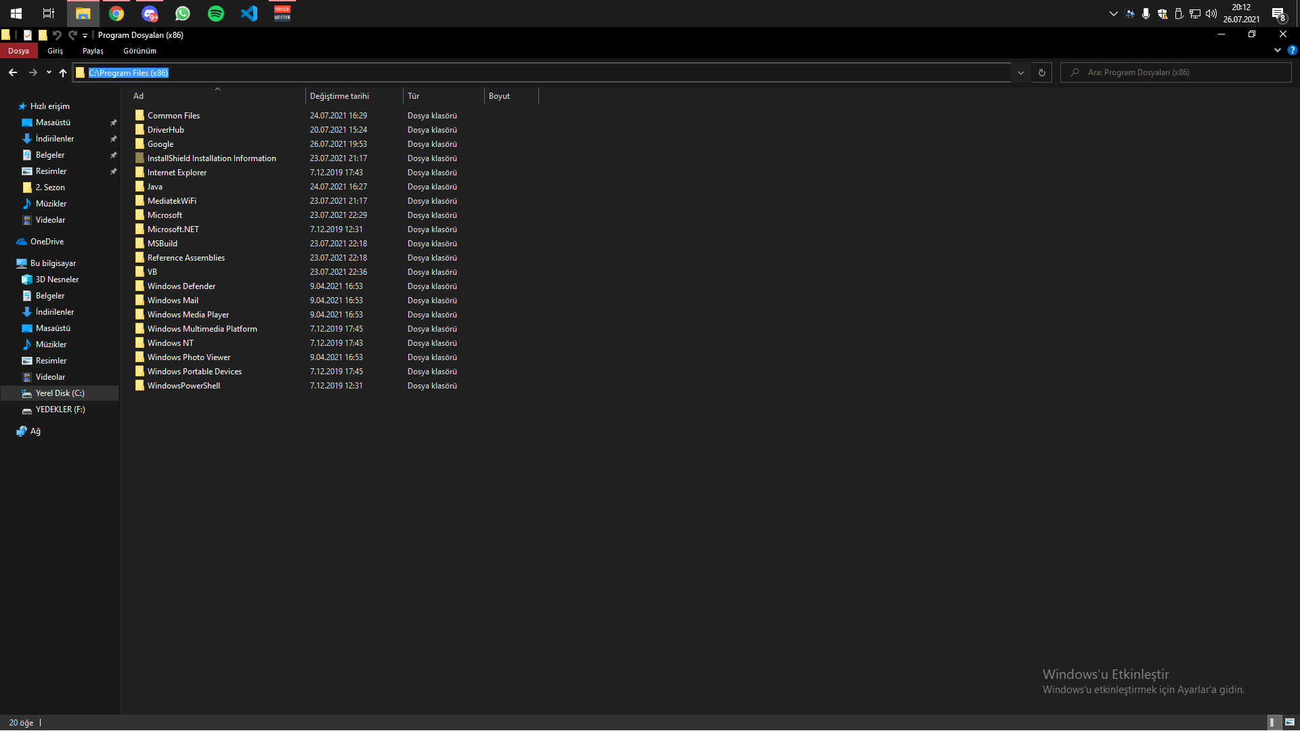Open the recent locations dropdown arrow
The height and width of the screenshot is (731, 1300).
tap(49, 72)
